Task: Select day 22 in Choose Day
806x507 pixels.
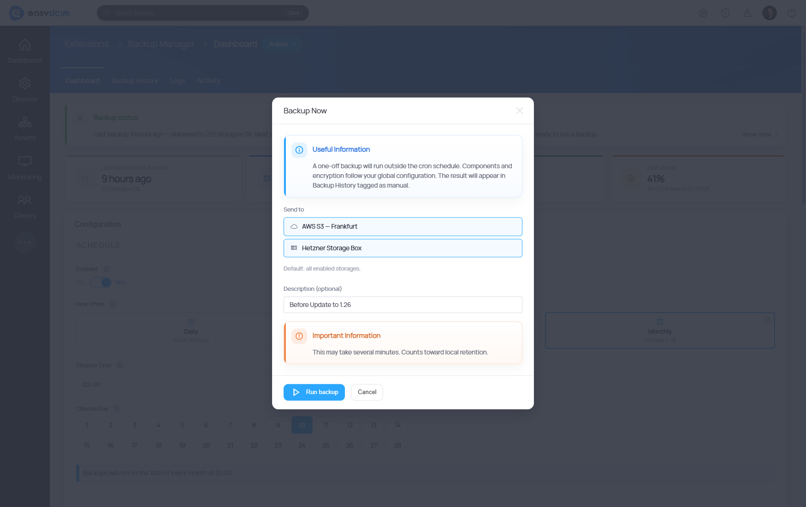Action: click(x=254, y=445)
